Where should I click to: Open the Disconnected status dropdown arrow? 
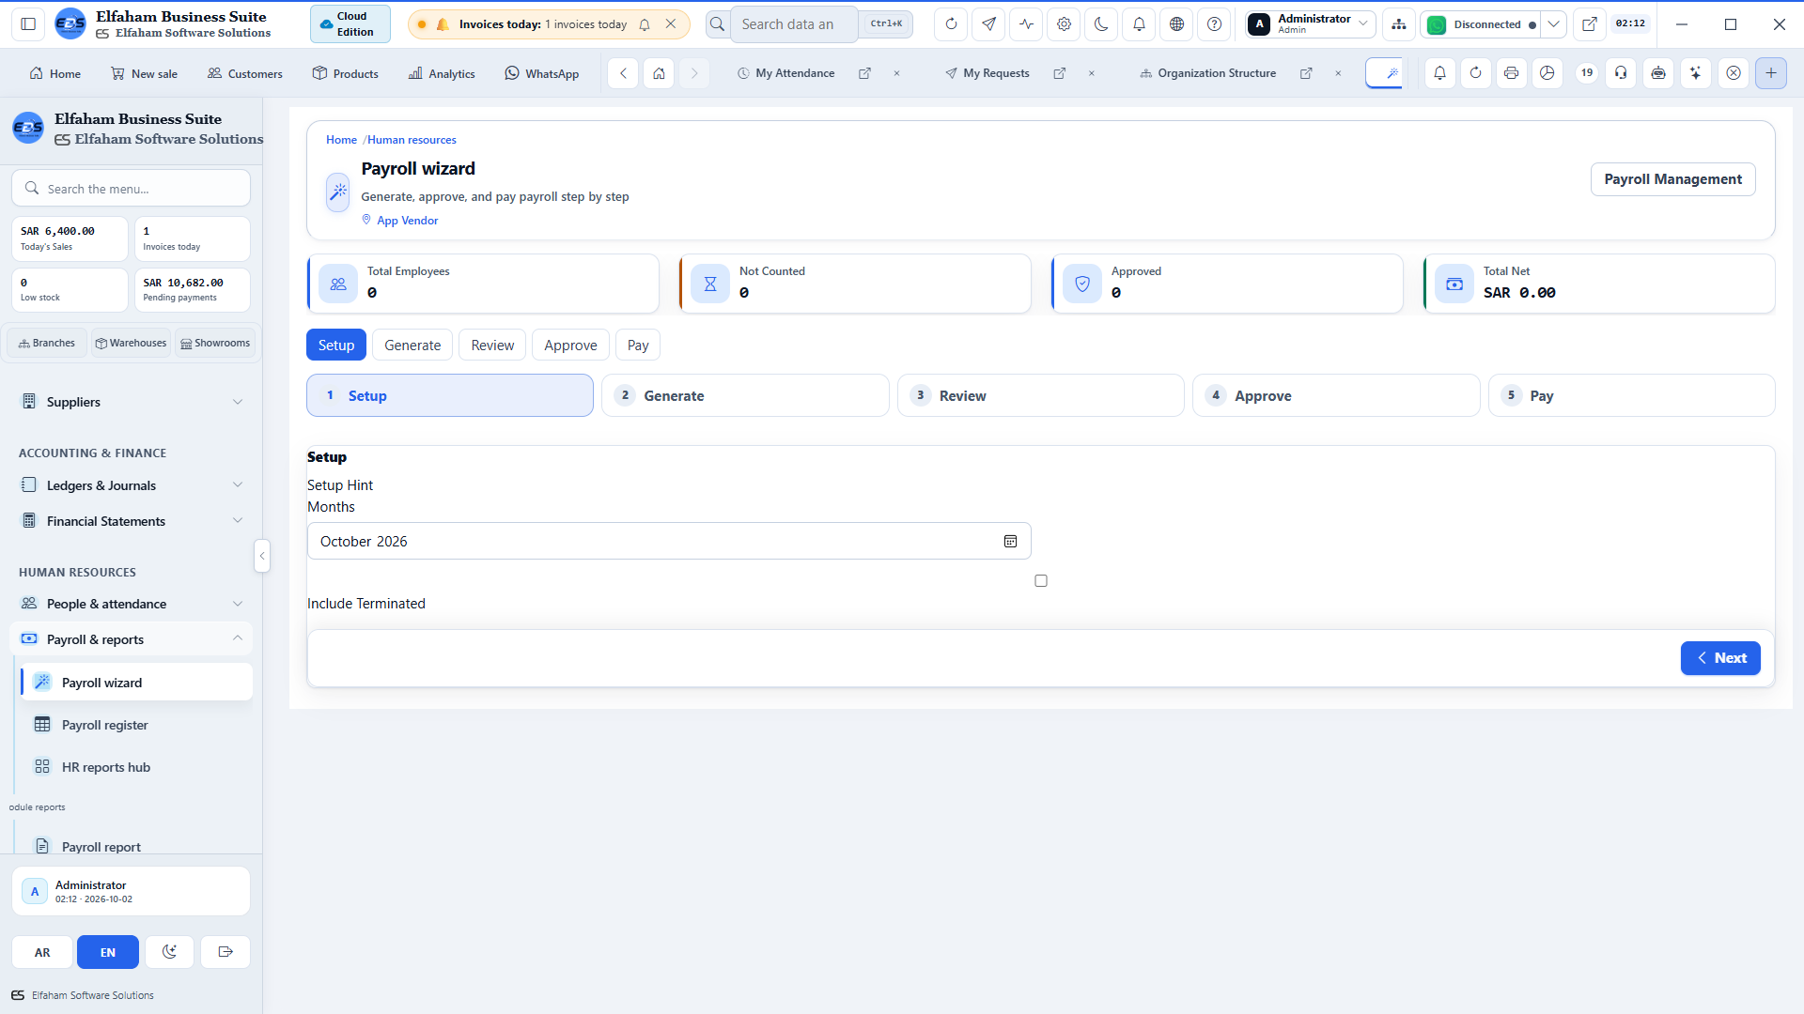[1553, 24]
